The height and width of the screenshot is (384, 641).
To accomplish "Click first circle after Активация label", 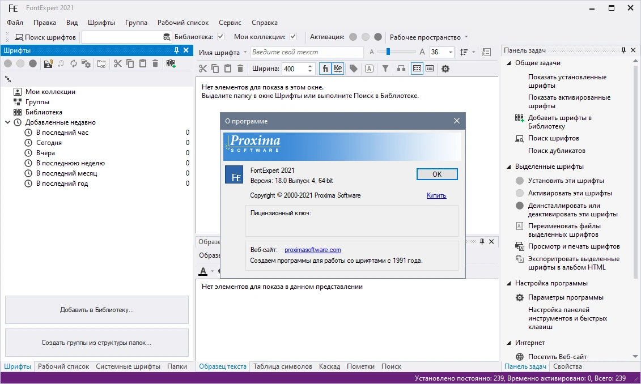I will [353, 37].
